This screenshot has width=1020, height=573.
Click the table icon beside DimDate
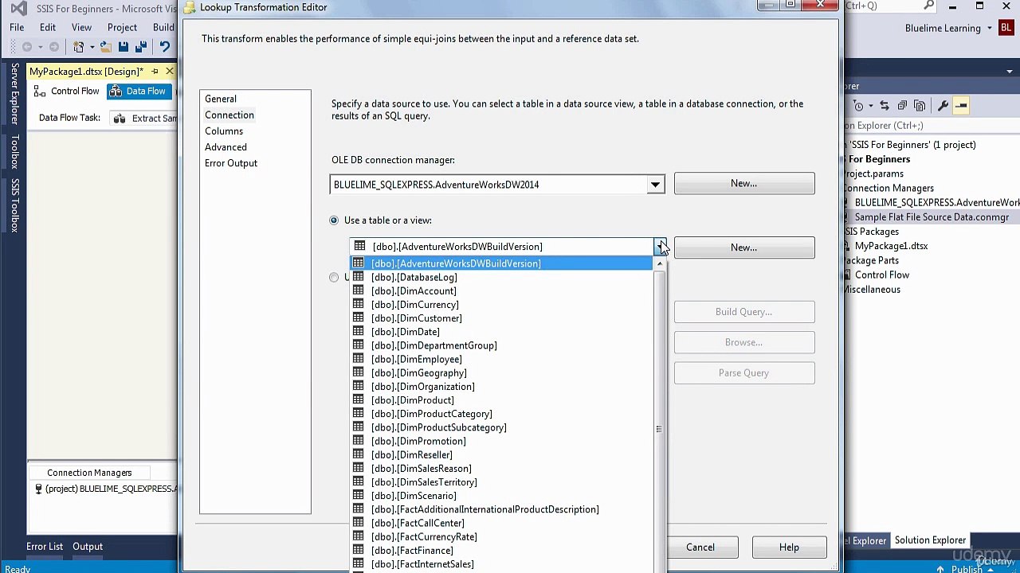click(359, 331)
